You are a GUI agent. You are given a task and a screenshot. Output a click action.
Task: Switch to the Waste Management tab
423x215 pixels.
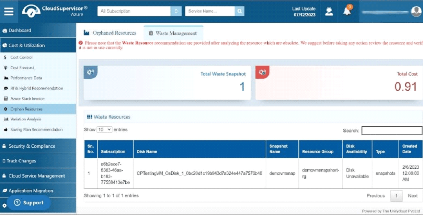click(173, 33)
